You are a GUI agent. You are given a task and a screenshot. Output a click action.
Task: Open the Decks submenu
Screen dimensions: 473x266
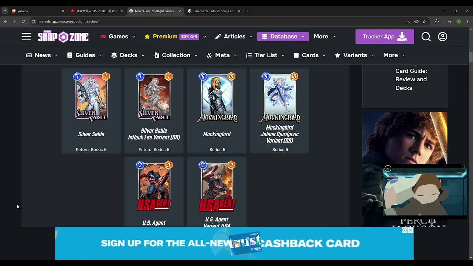click(128, 55)
